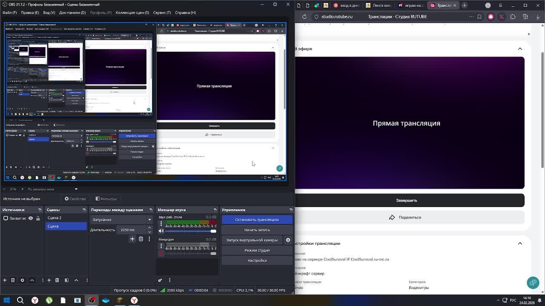
Task: Open virtual camera settings gear
Action: 288,240
